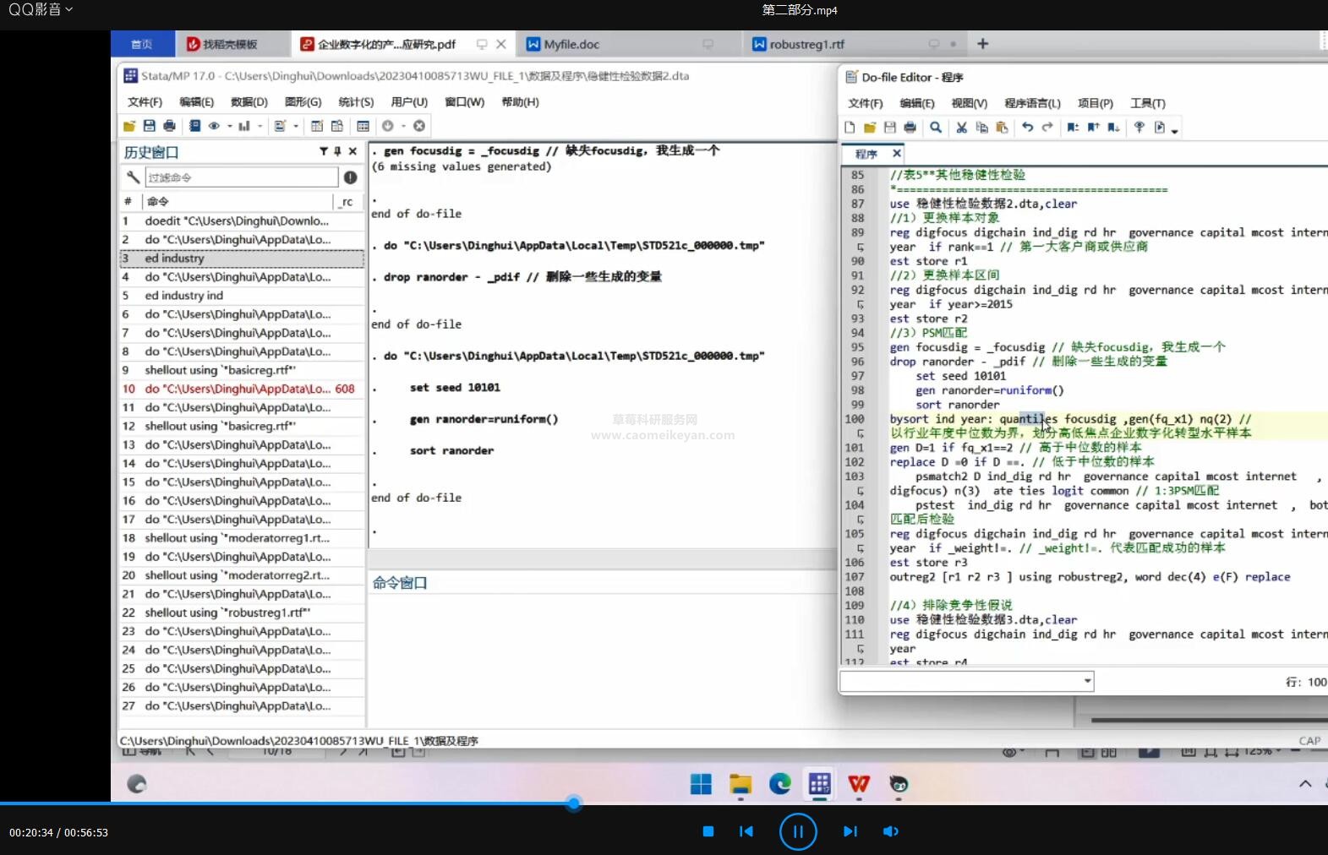Open the Data Editor (browse) icon
The width and height of the screenshot is (1328, 855).
click(337, 126)
